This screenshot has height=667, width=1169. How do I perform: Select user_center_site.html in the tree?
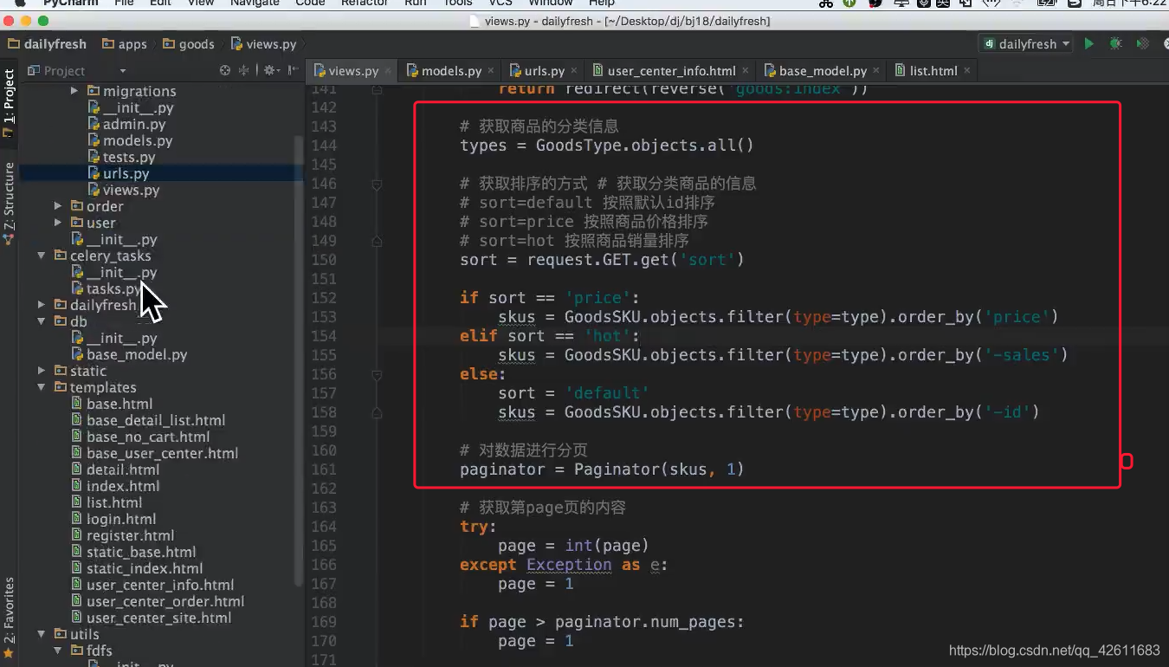tap(152, 618)
